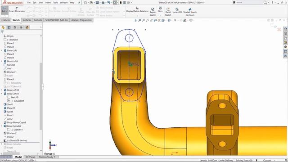Select Axis1 in feature tree
The height and width of the screenshot is (162, 288).
point(8,68)
